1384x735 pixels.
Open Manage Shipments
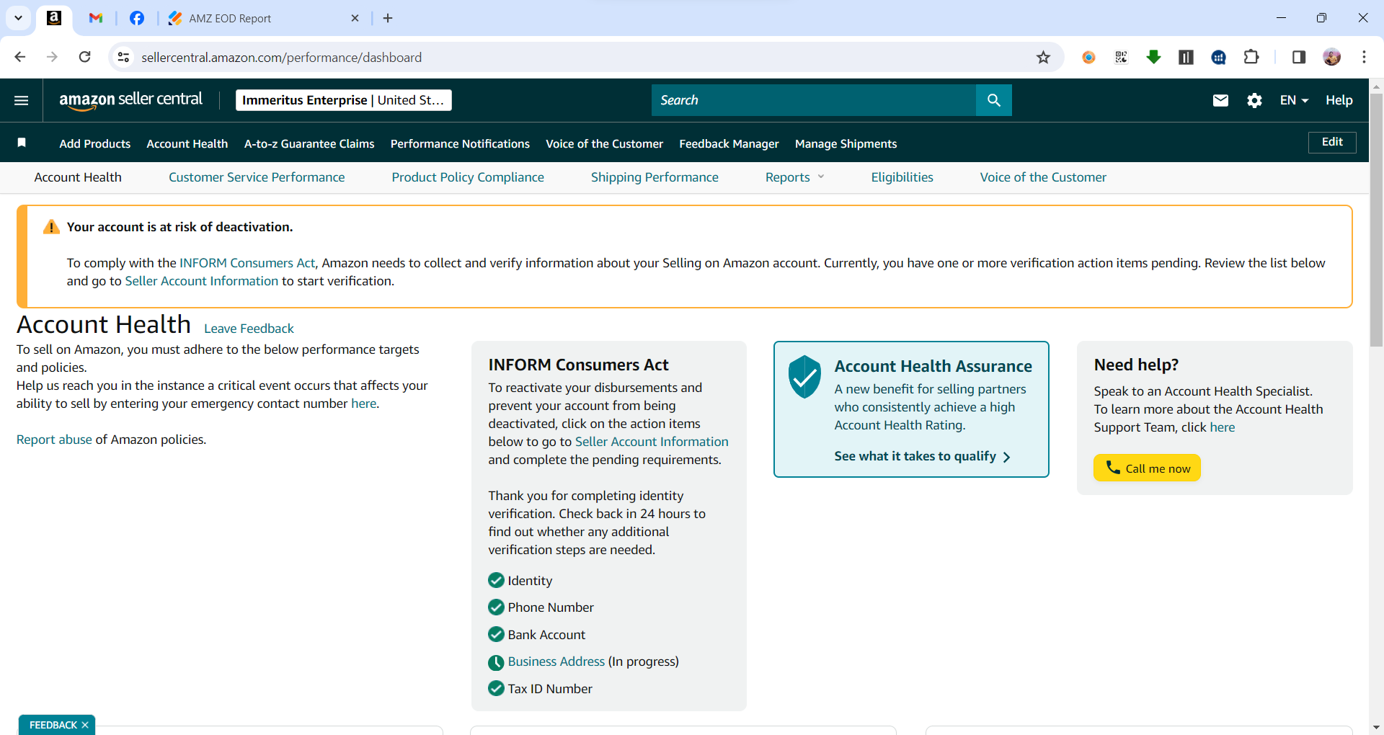pyautogui.click(x=846, y=143)
